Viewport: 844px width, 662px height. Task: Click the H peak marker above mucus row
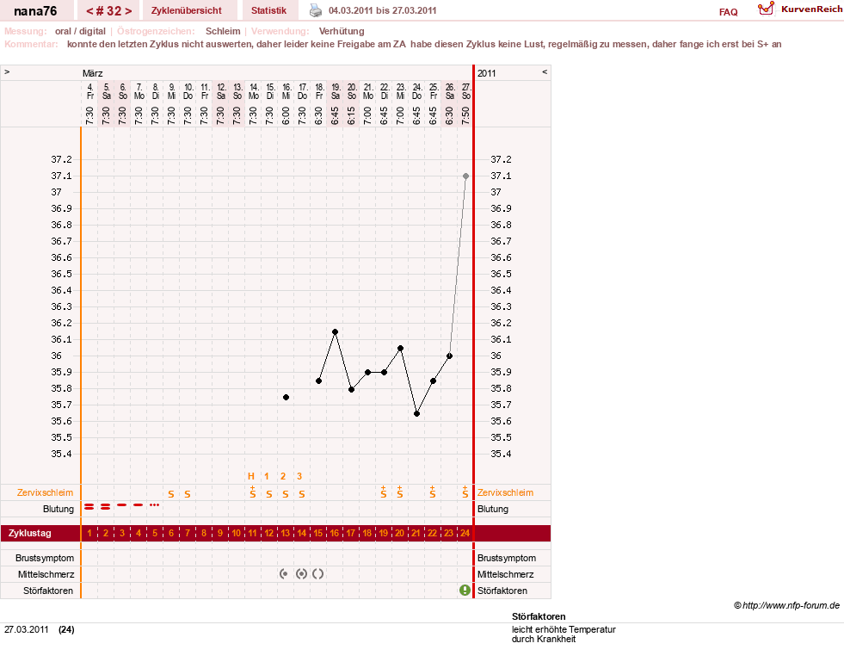tap(251, 476)
